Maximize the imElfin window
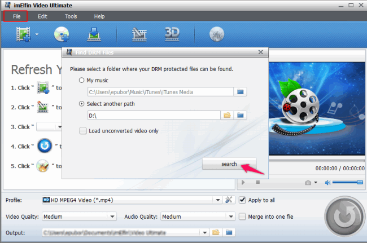Viewport: 367px width, 243px height. pos(351,5)
